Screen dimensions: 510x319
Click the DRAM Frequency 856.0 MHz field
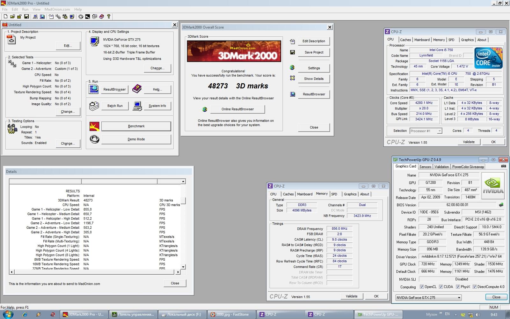pyautogui.click(x=339, y=229)
